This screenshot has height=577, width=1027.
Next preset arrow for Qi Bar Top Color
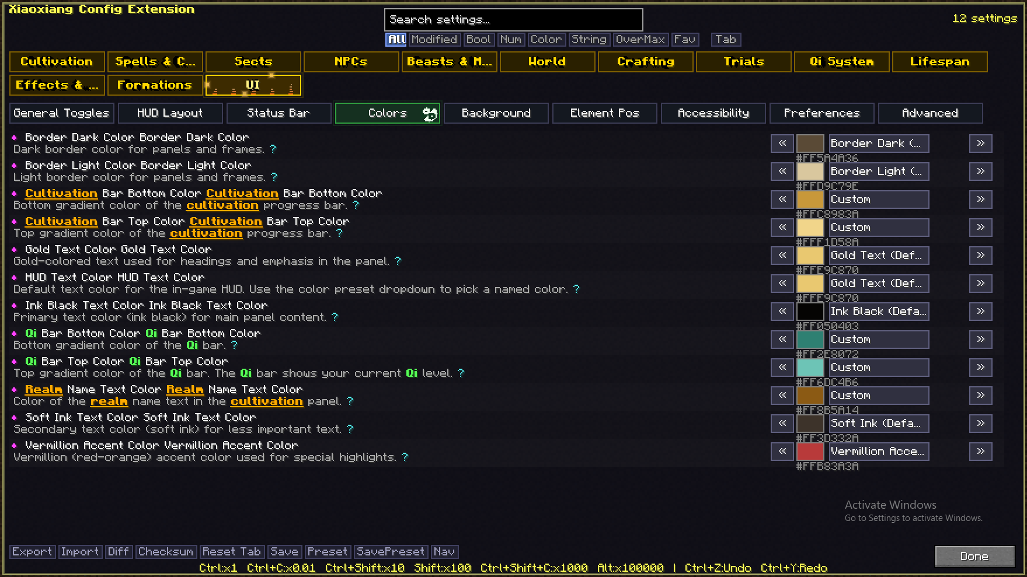pos(981,368)
